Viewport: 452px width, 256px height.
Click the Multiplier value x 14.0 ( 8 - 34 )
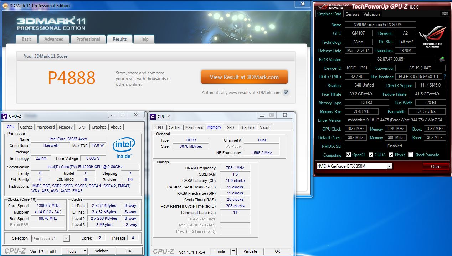click(48, 212)
